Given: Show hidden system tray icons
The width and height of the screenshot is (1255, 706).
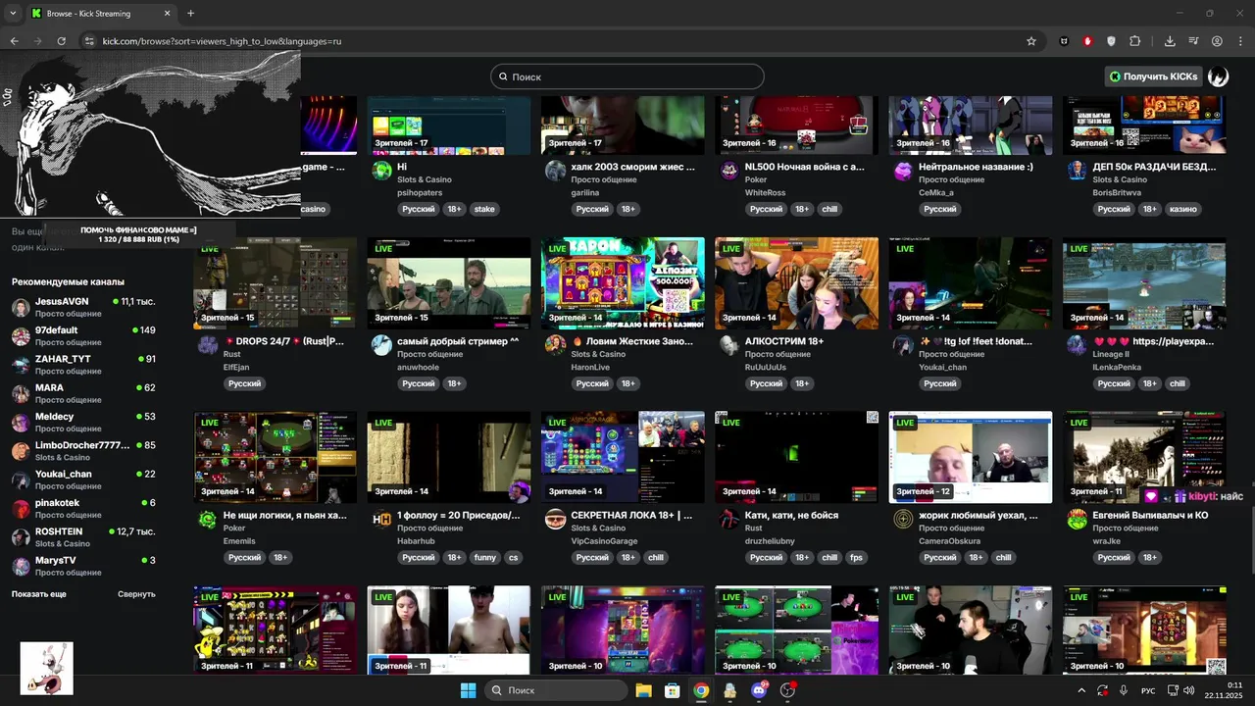Looking at the screenshot, I should click(x=1081, y=690).
